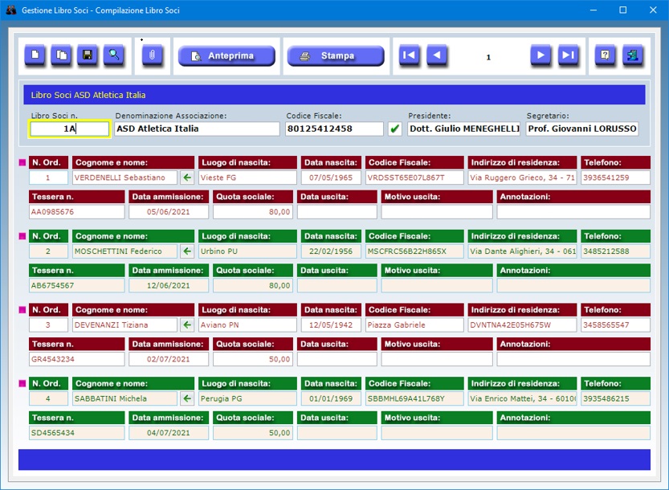Screen dimensions: 669x490
Task: Click green checkmark to verify Codice Fiscale
Action: [395, 129]
